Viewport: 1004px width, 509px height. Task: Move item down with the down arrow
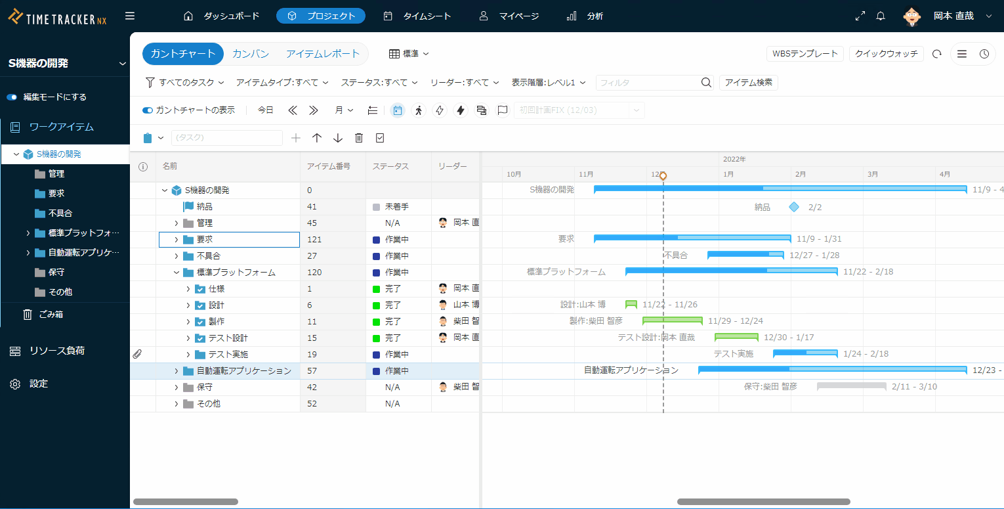click(338, 138)
